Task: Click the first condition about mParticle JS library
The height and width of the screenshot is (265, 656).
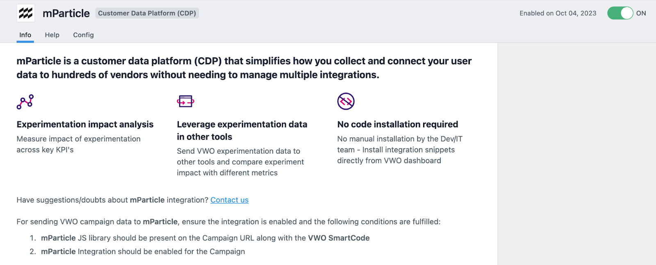Action: (x=205, y=238)
